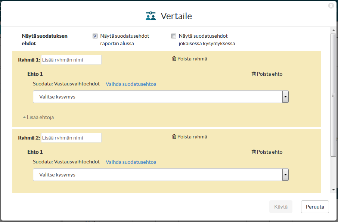
Task: Click trash icon to delete Ryhmä 1
Action: click(x=174, y=59)
